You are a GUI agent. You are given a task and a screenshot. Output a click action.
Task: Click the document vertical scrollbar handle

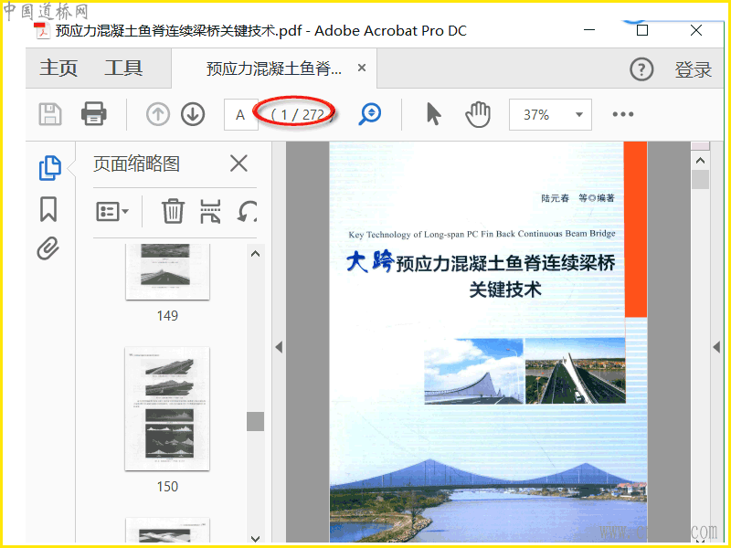tap(700, 179)
